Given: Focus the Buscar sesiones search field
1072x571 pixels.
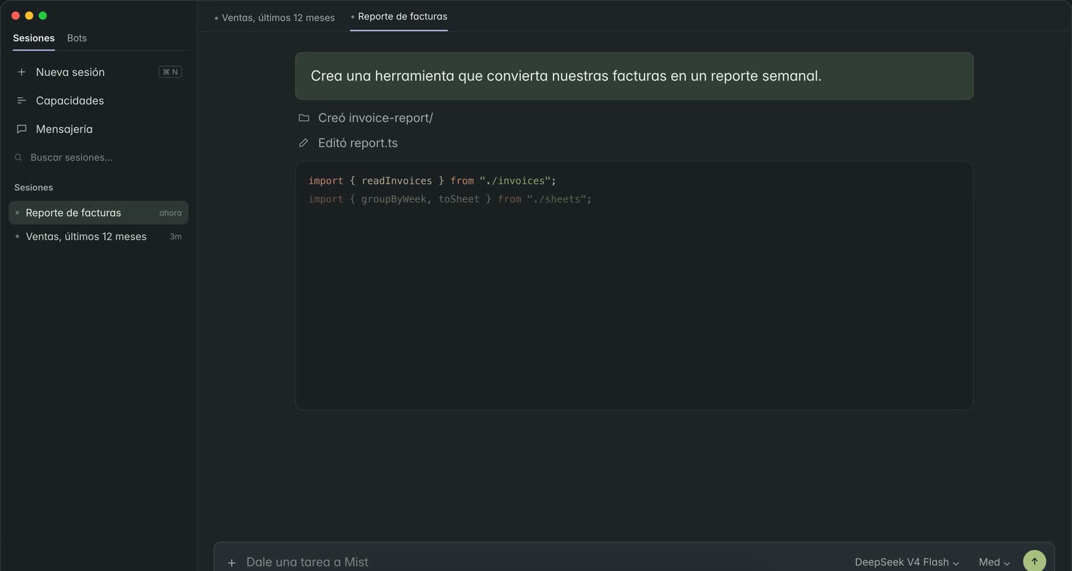Looking at the screenshot, I should click(x=99, y=157).
